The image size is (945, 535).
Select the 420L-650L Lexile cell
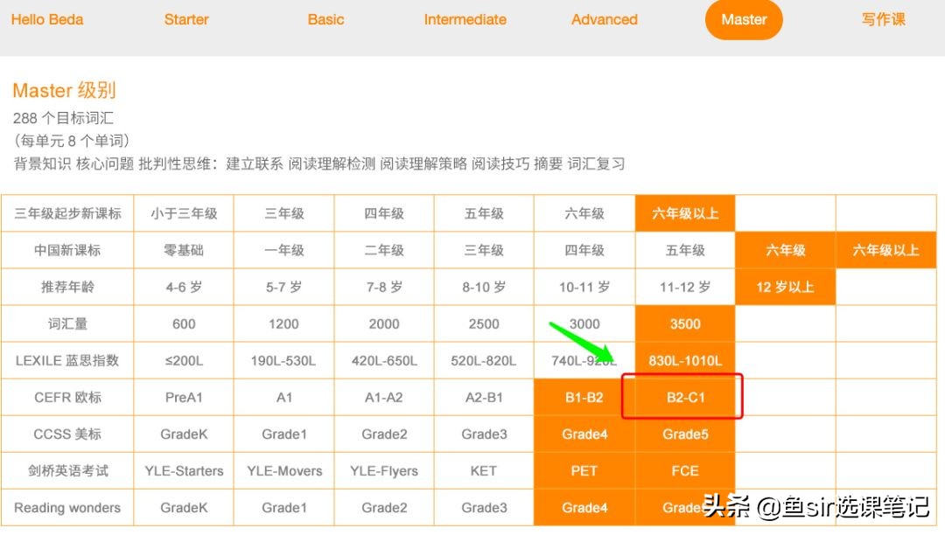click(384, 360)
